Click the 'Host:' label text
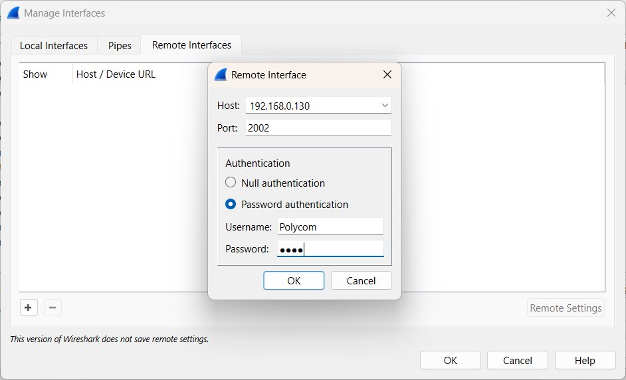Image resolution: width=626 pixels, height=380 pixels. pos(229,106)
